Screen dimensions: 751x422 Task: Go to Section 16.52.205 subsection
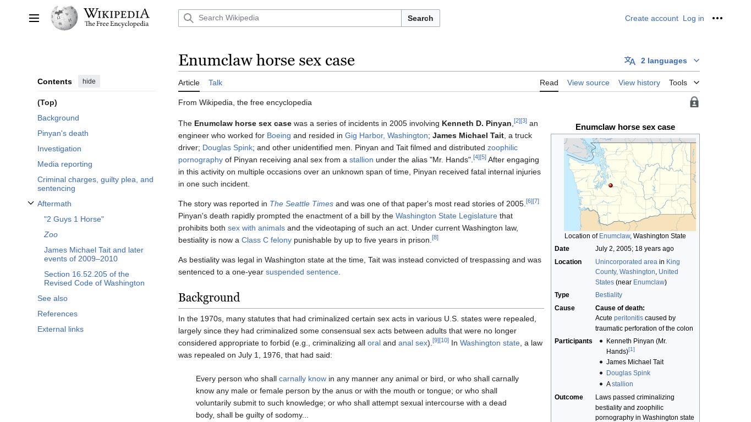point(94,278)
